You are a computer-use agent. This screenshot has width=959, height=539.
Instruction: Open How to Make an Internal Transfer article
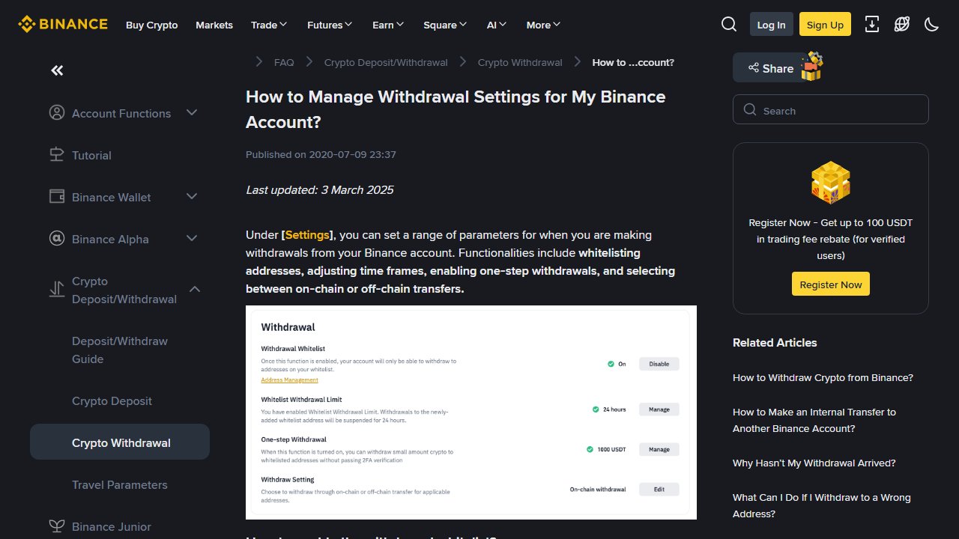pyautogui.click(x=814, y=420)
